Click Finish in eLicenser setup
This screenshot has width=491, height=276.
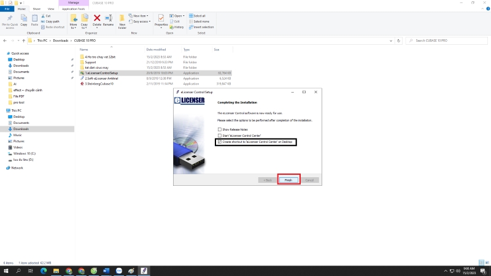tap(288, 180)
